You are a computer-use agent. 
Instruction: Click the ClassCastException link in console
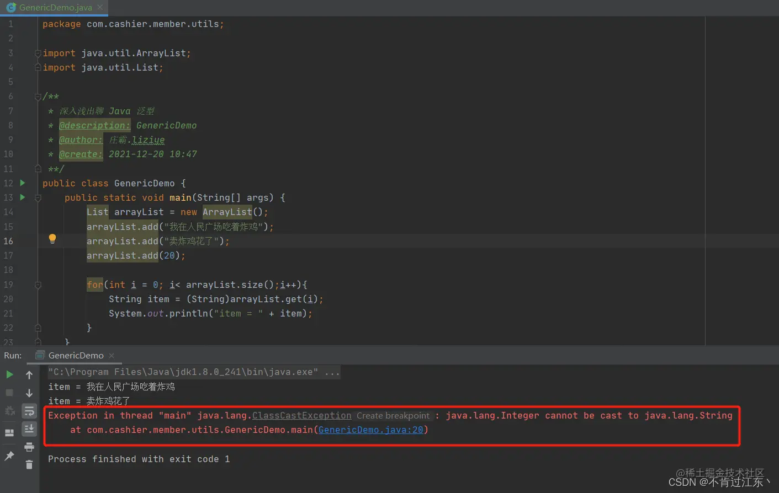pos(301,415)
